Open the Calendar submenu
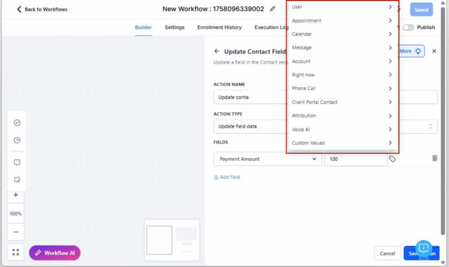449x267 pixels. point(342,34)
